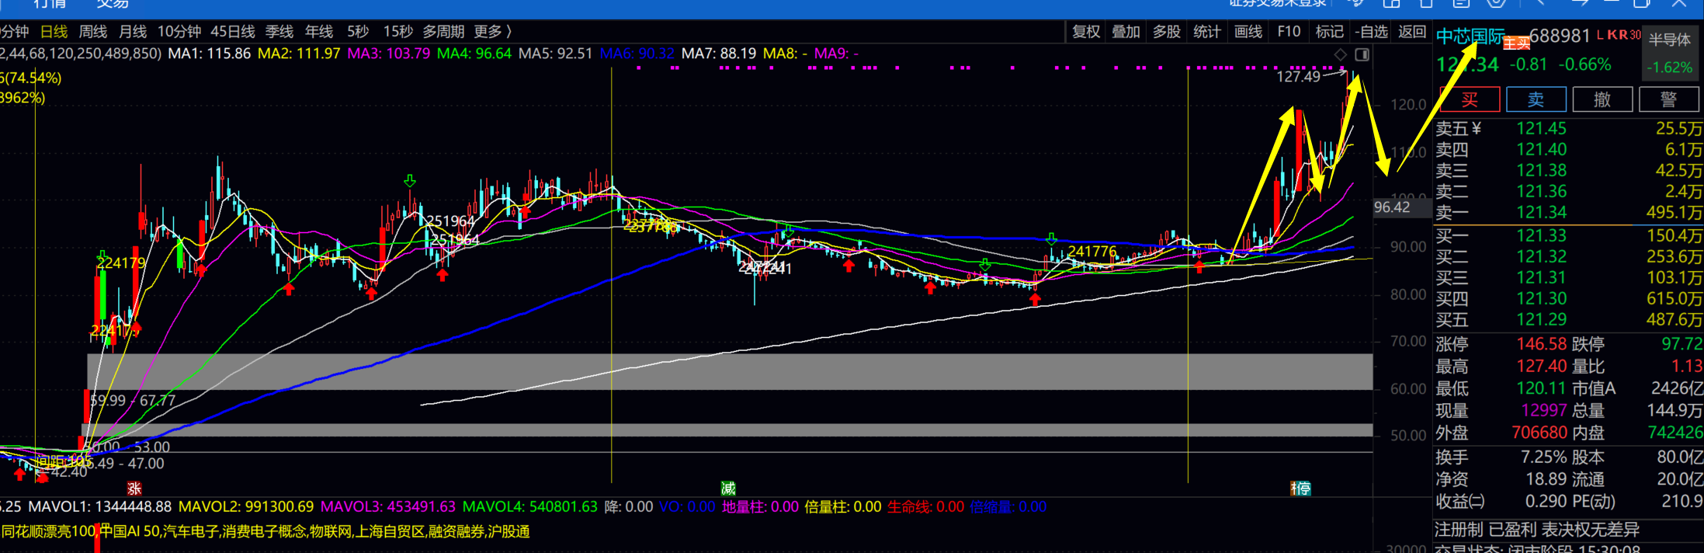Toggle 自选 watchlist membership
Viewport: 1704px width, 553px height.
point(1372,32)
